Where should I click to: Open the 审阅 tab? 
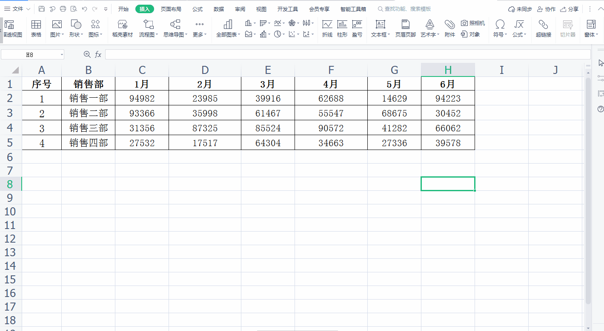point(240,9)
